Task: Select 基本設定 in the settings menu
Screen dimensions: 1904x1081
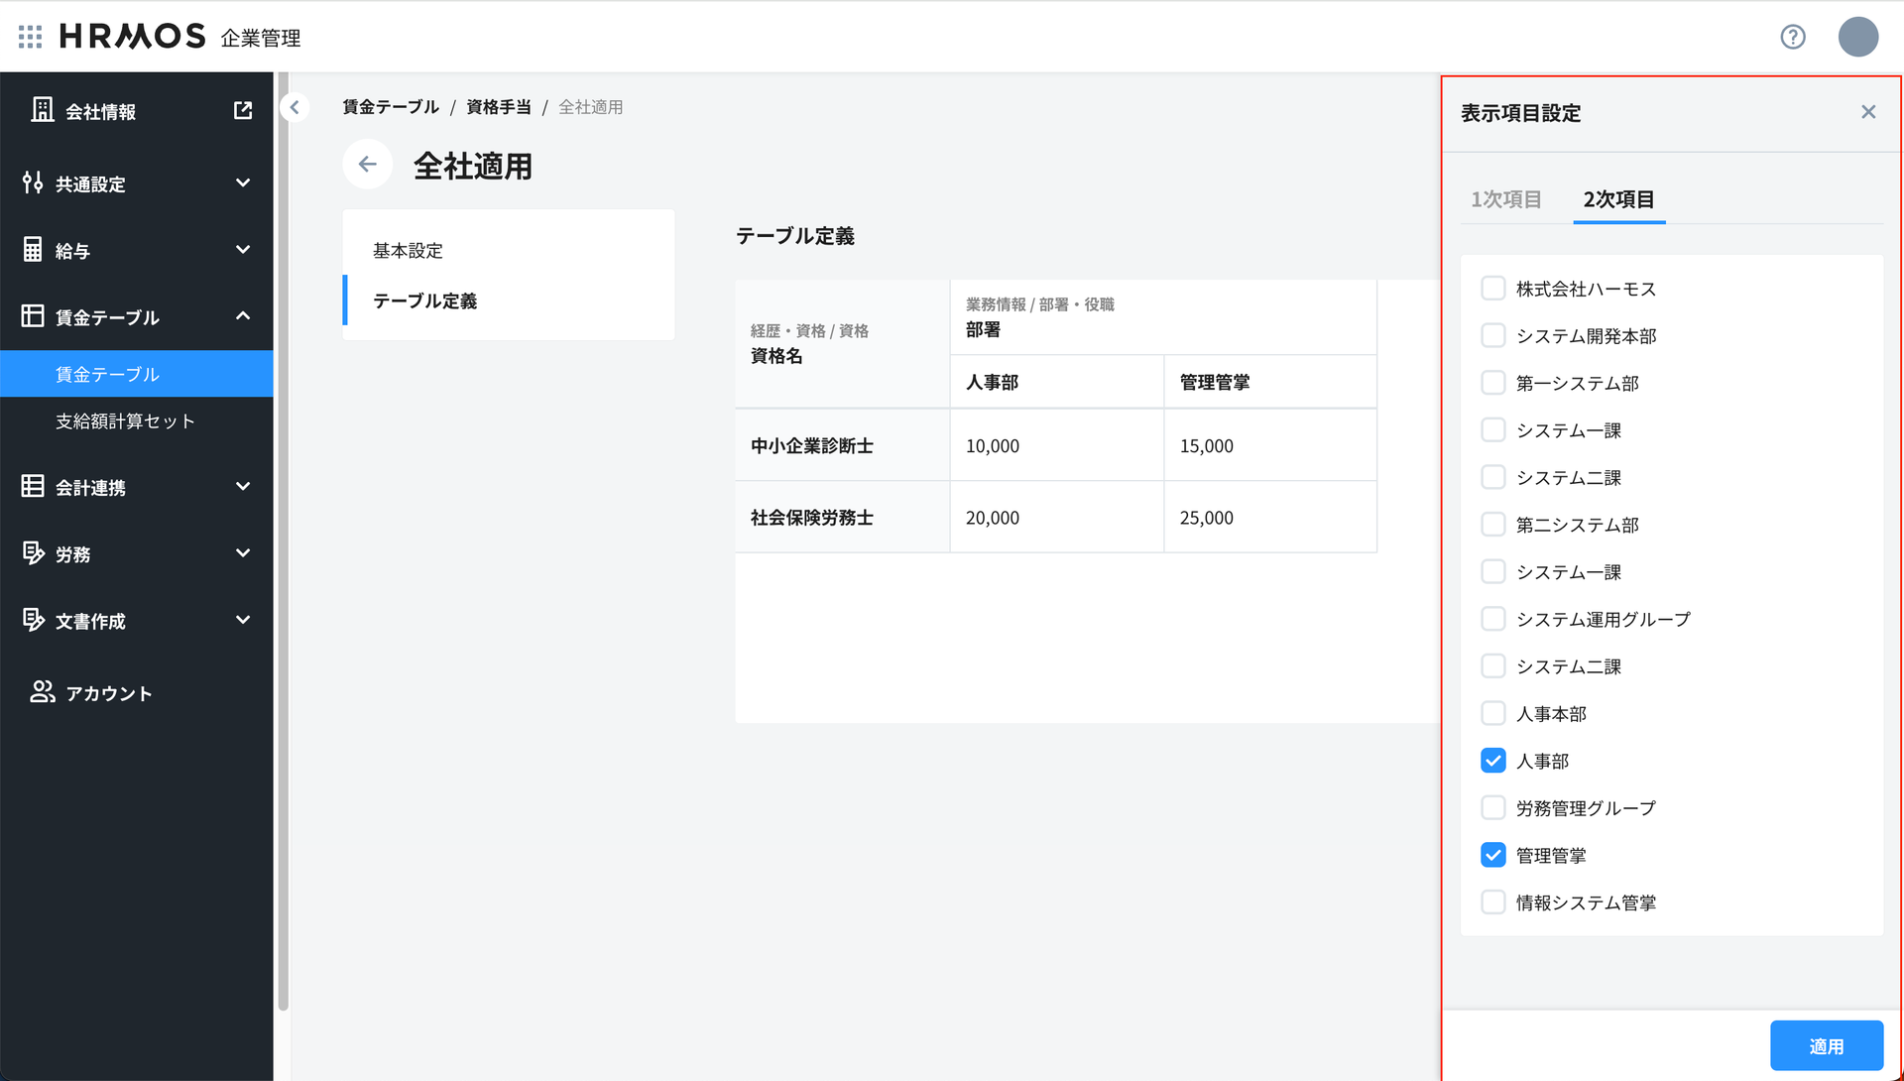Action: 408,251
